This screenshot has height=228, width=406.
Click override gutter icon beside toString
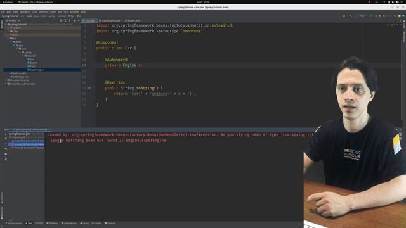tap(89, 88)
